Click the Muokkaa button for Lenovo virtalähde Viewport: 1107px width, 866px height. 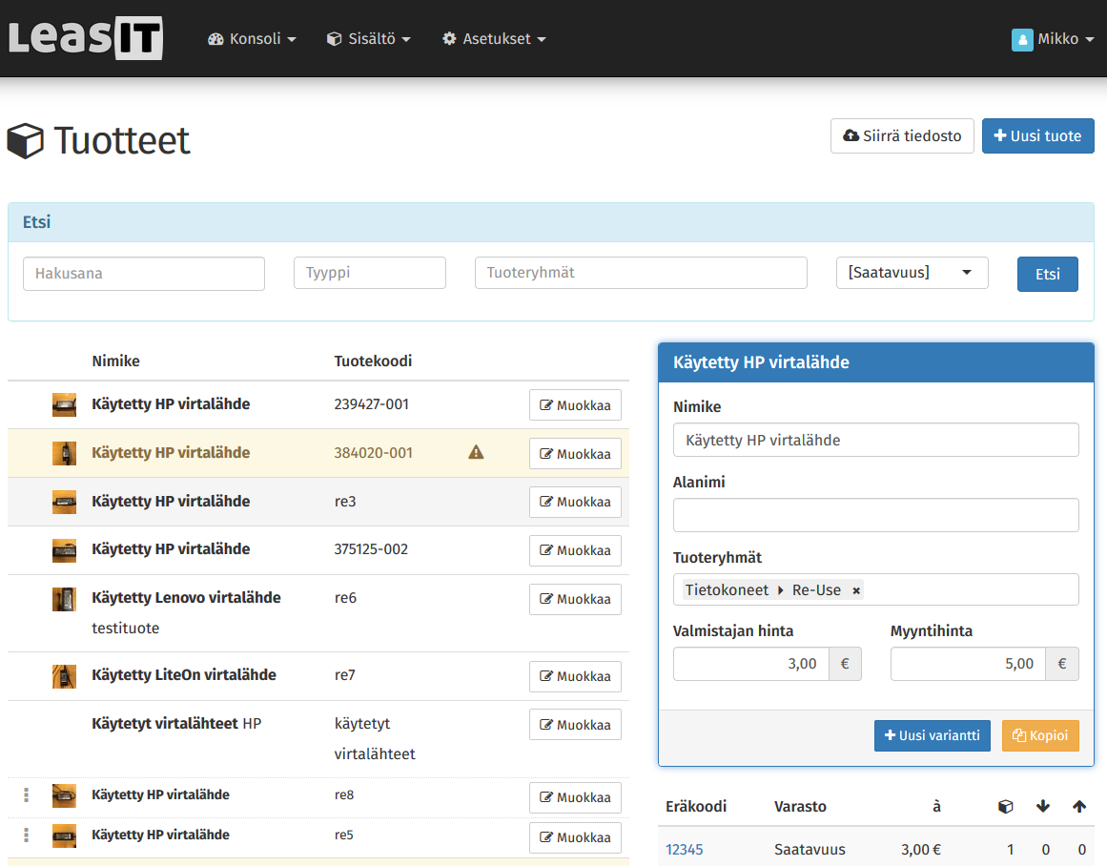coord(575,599)
